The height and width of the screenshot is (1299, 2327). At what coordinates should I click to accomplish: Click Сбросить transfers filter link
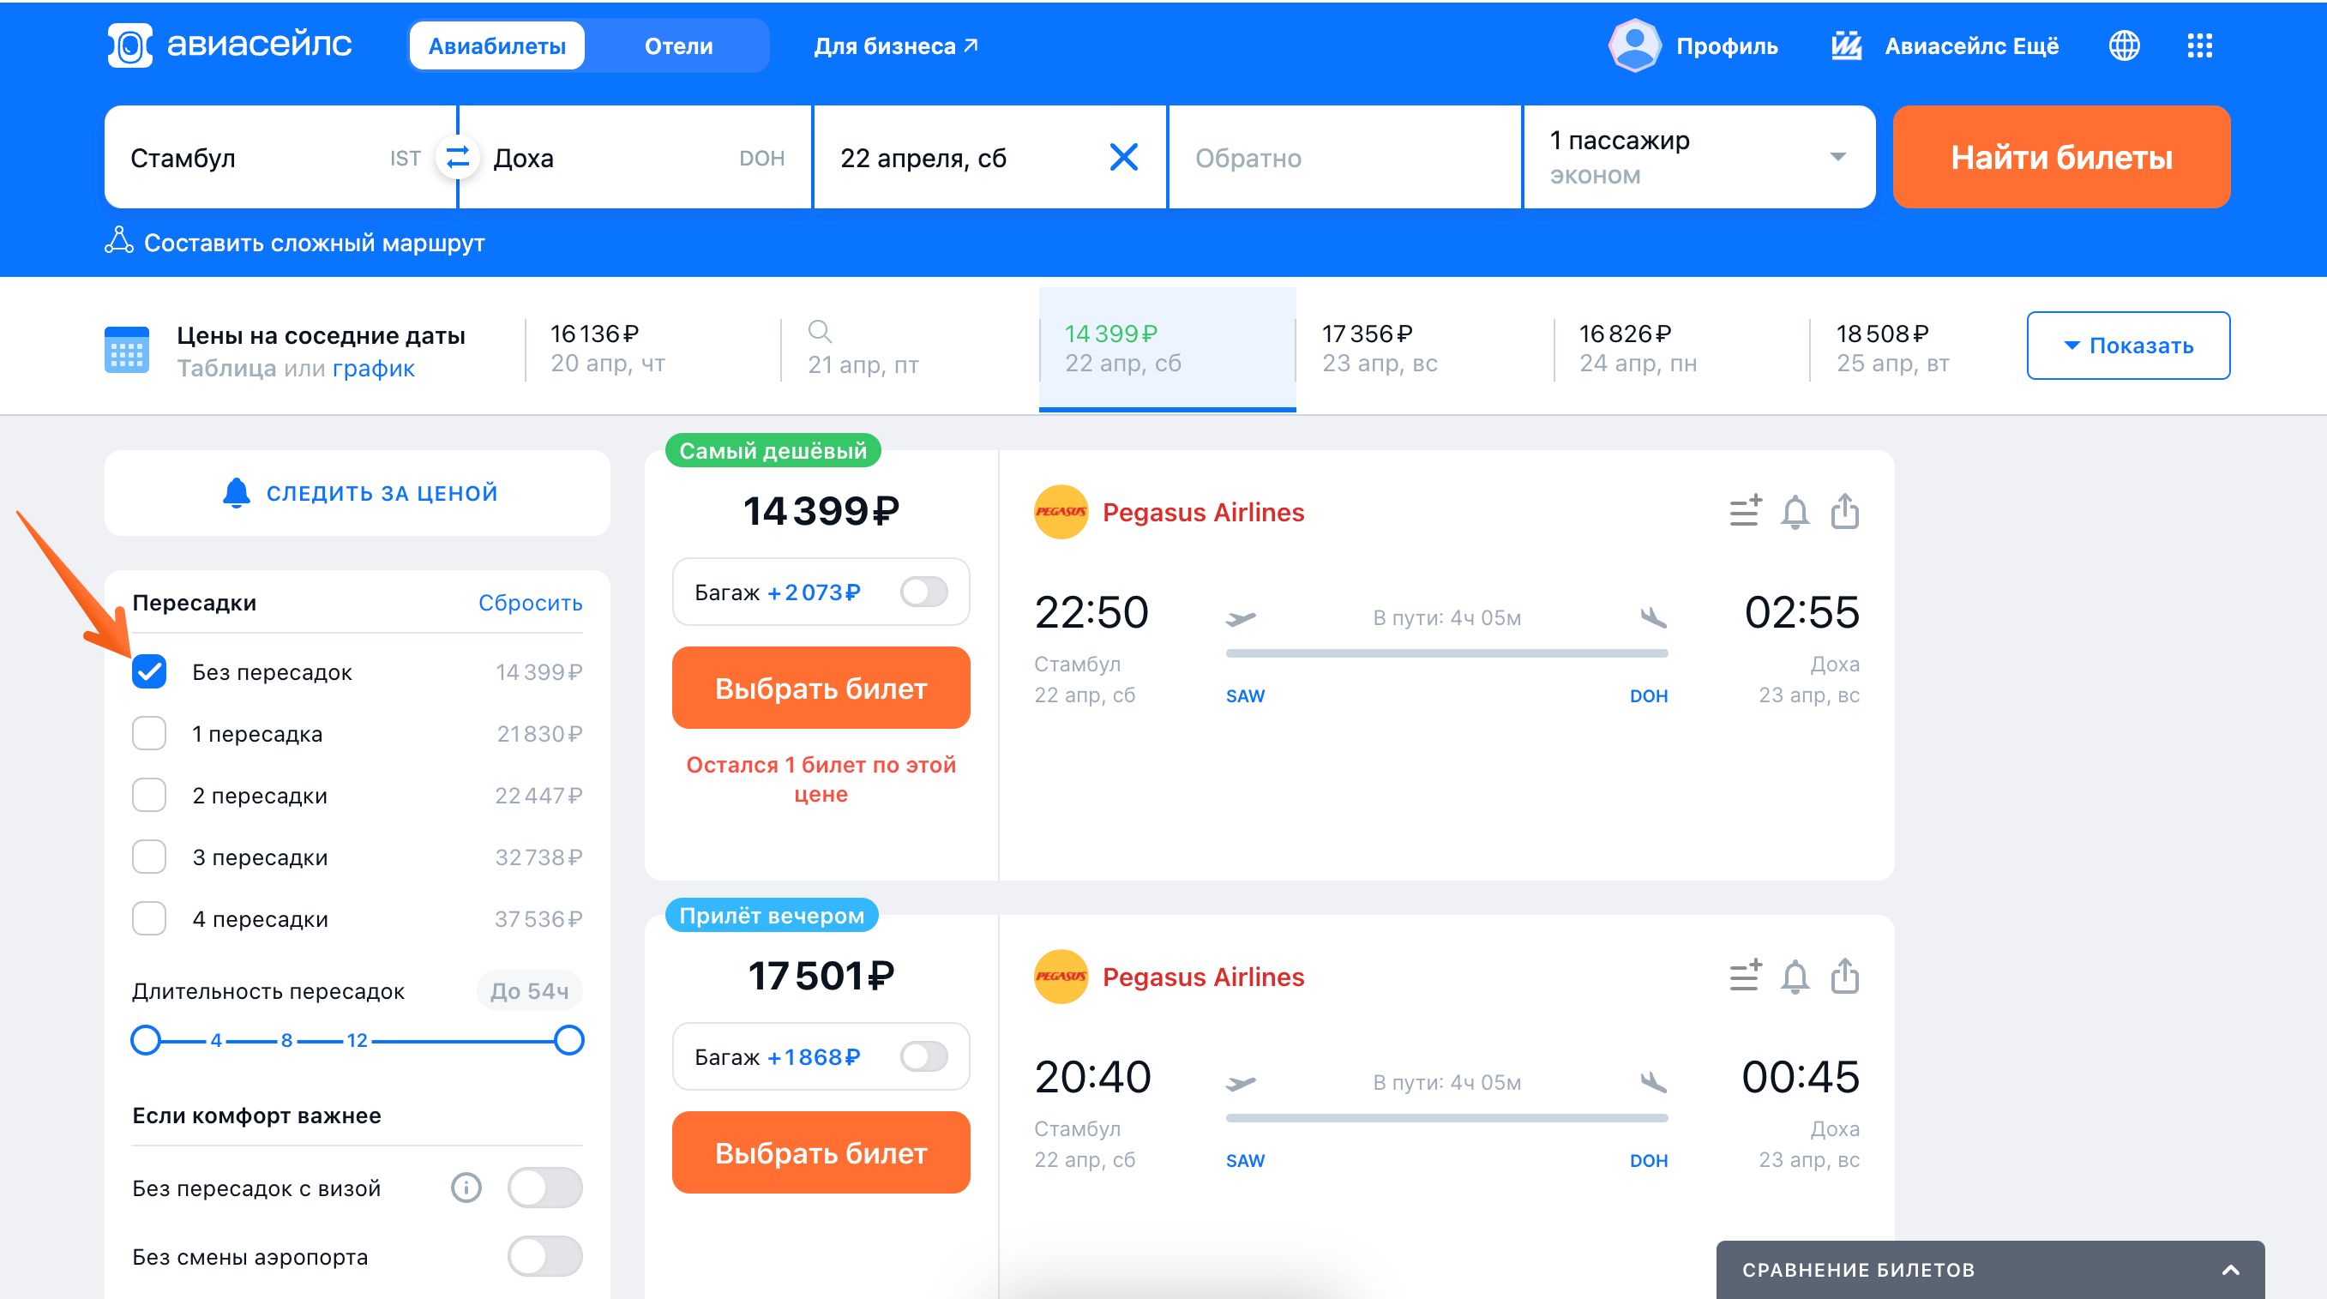click(x=530, y=603)
